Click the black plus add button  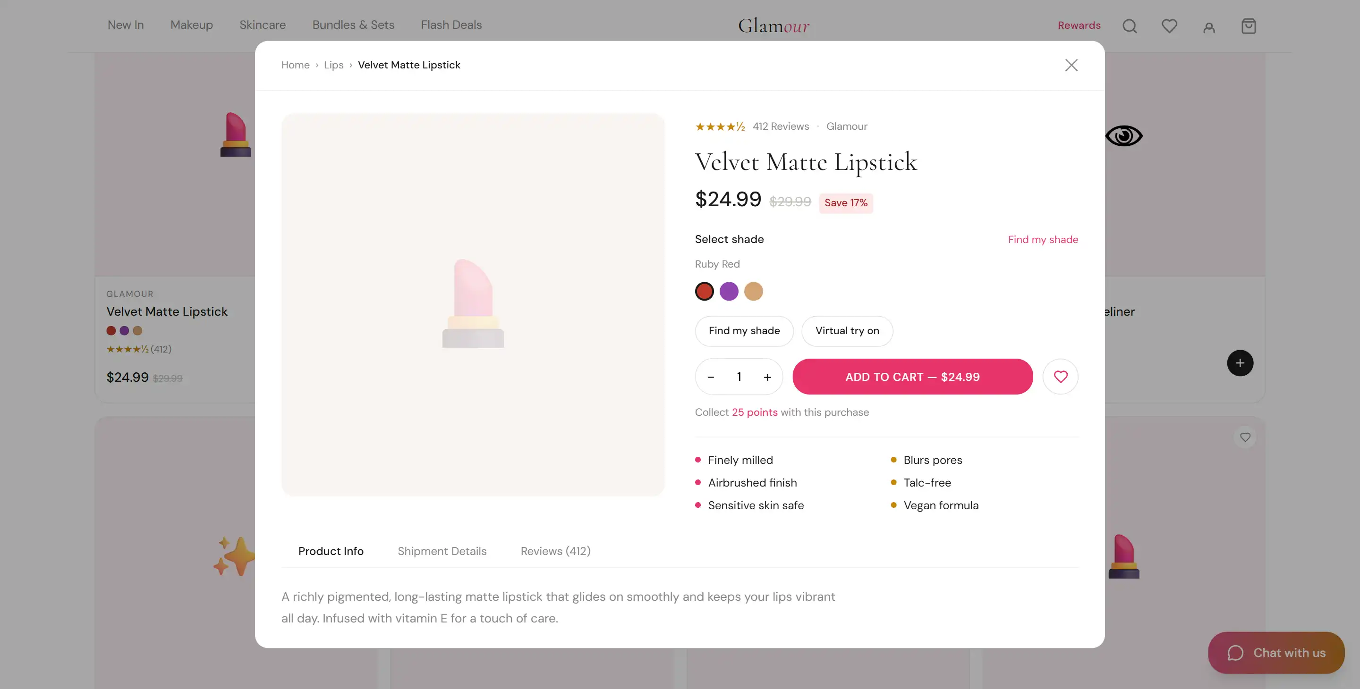click(1240, 363)
